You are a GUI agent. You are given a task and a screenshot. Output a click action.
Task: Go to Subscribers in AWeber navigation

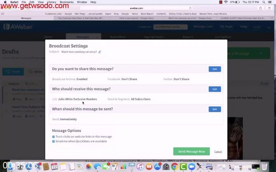point(118,37)
